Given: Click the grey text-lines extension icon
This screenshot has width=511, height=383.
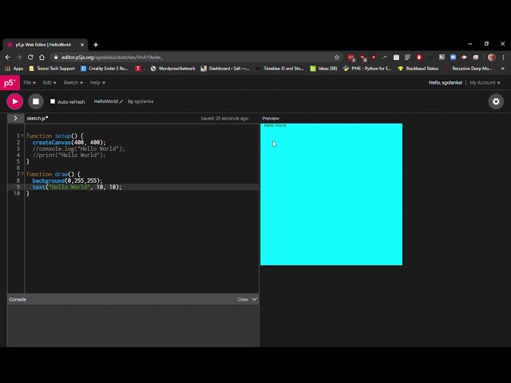Looking at the screenshot, I should pyautogui.click(x=407, y=57).
